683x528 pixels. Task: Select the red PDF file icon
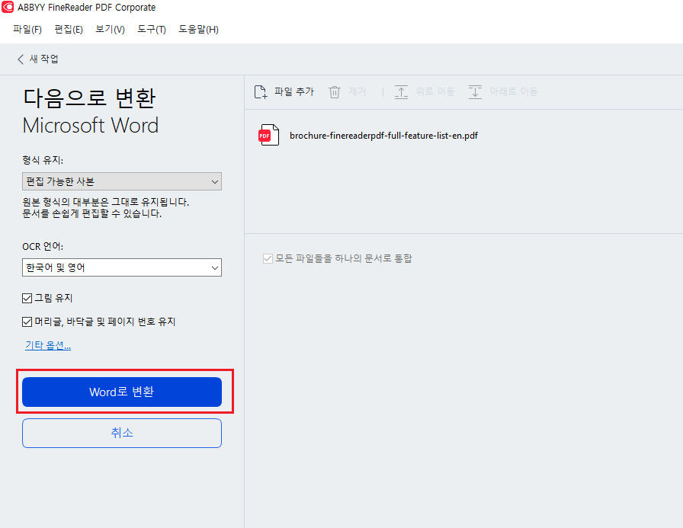[x=268, y=135]
